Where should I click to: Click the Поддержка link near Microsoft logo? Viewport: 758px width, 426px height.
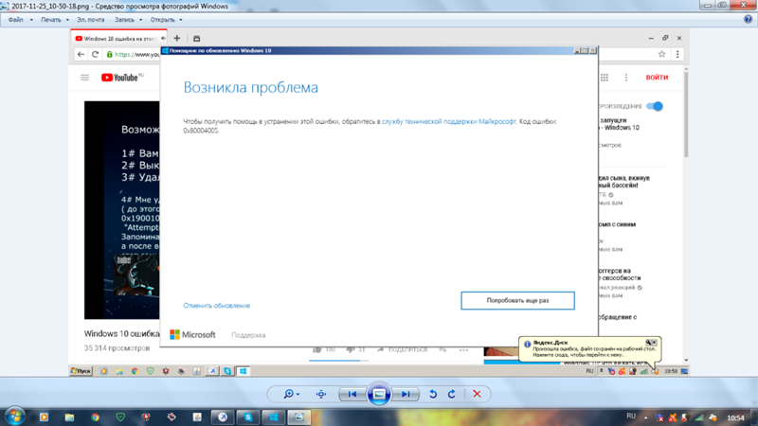point(248,335)
